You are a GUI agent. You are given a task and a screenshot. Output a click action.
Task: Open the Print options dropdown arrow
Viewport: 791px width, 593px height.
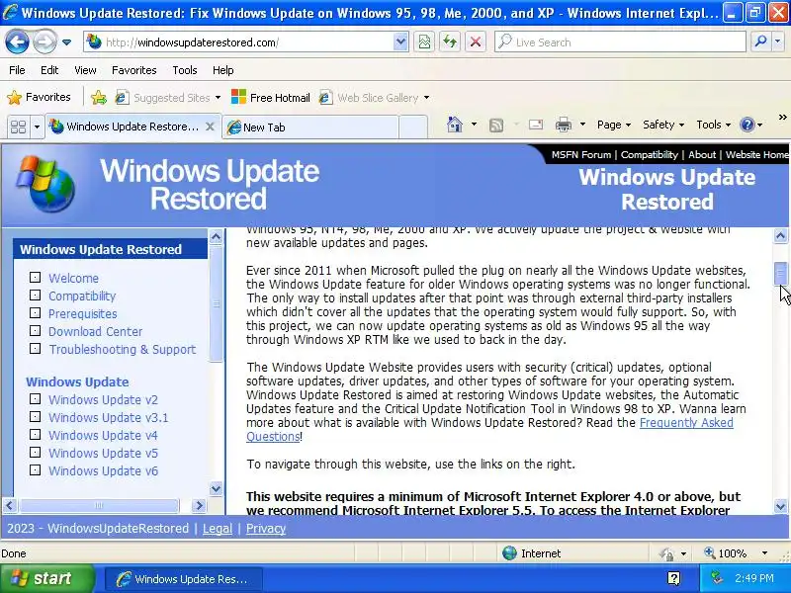(582, 125)
